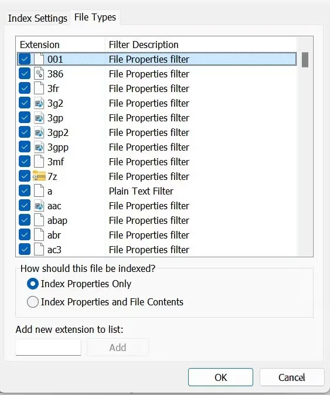Click the 3gp2 media file icon
This screenshot has height=395, width=330.
(39, 132)
